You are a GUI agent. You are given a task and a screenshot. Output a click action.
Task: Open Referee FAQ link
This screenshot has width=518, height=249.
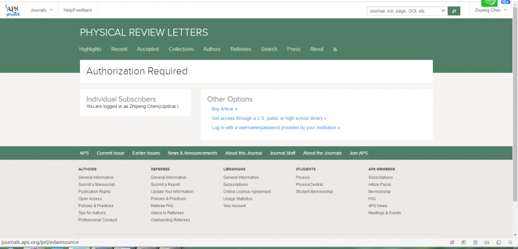tap(162, 206)
